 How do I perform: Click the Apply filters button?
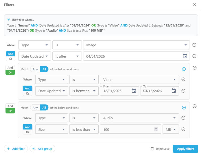[185, 149]
